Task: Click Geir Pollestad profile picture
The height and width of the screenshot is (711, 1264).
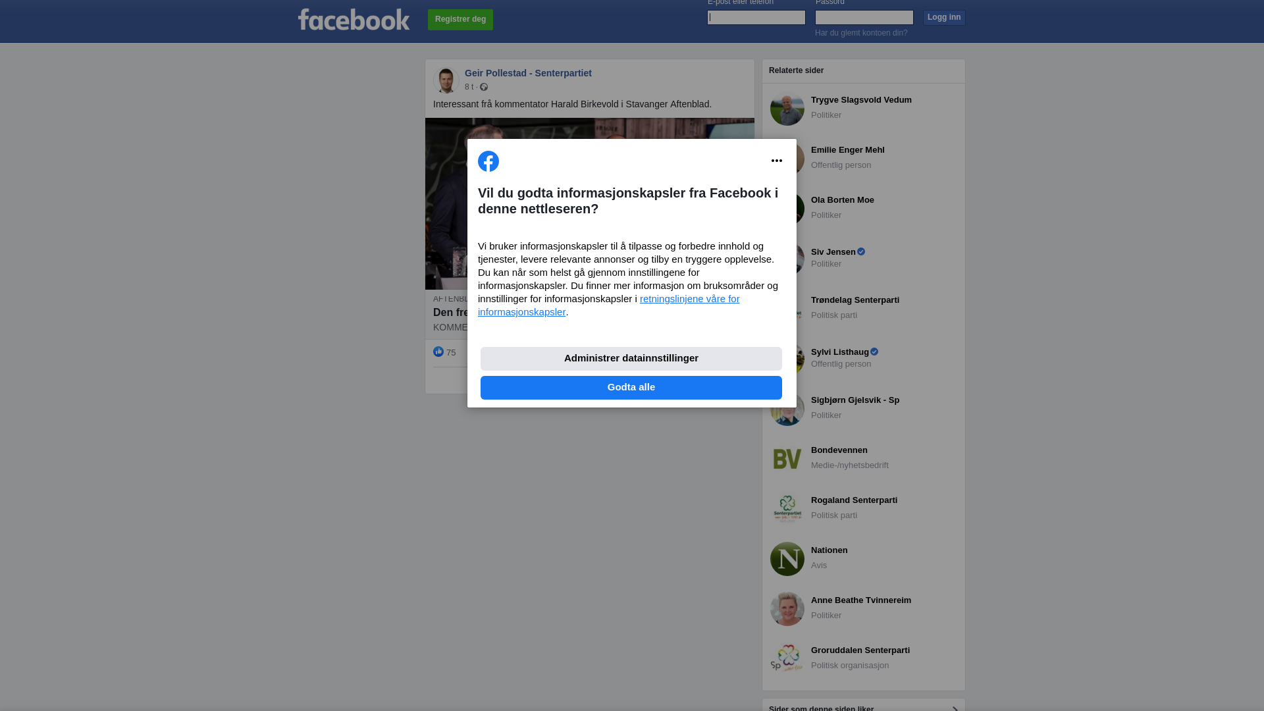Action: click(446, 80)
